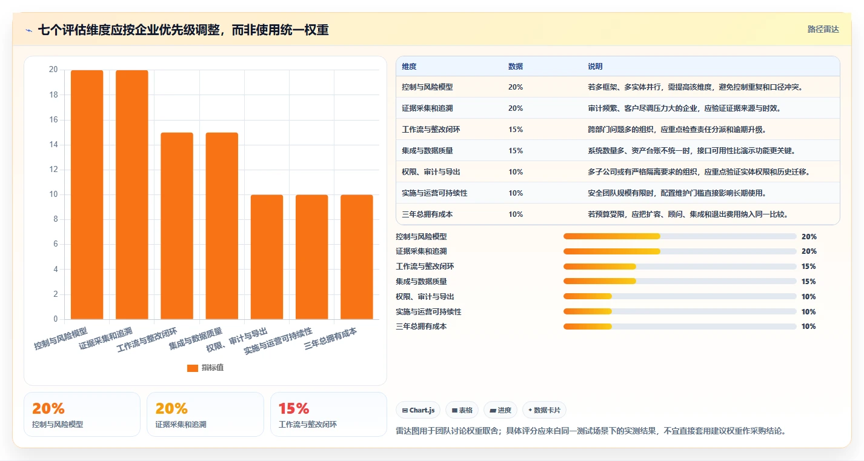Click the 维度 column header
The width and height of the screenshot is (864, 461).
tap(409, 66)
